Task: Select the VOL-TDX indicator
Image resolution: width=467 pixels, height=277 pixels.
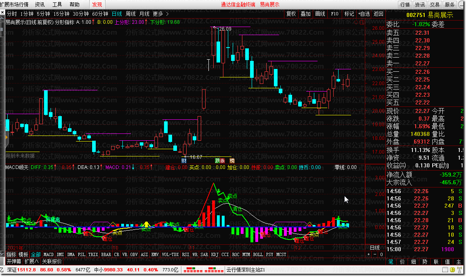Action: point(170,255)
